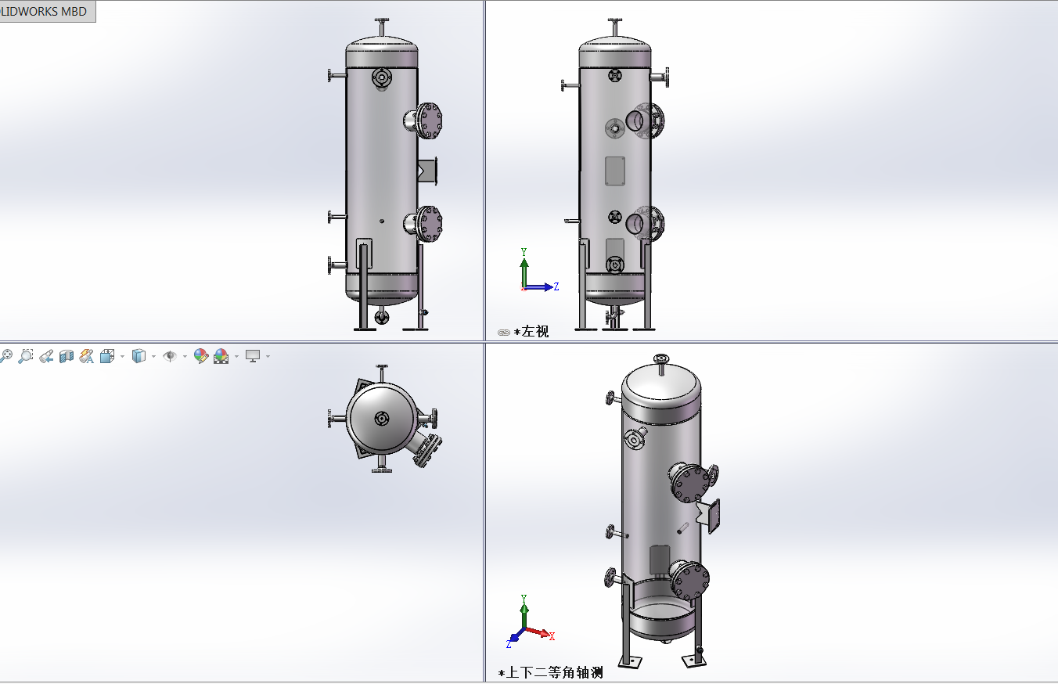Click the Previous View icon
Screen dimensions: 1058x684
click(46, 356)
